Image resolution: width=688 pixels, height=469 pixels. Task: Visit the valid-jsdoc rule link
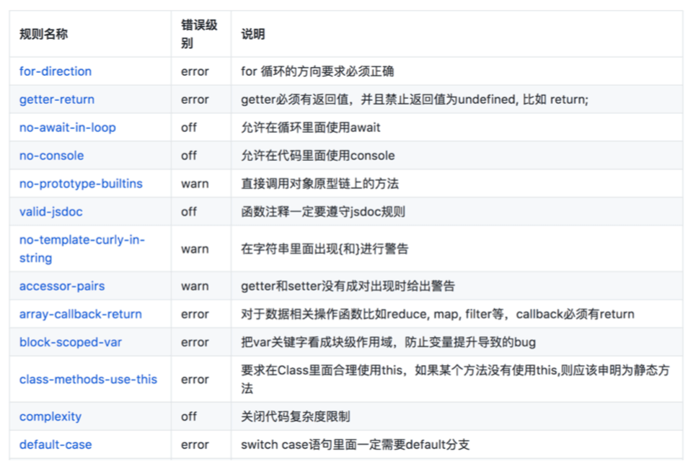(51, 212)
